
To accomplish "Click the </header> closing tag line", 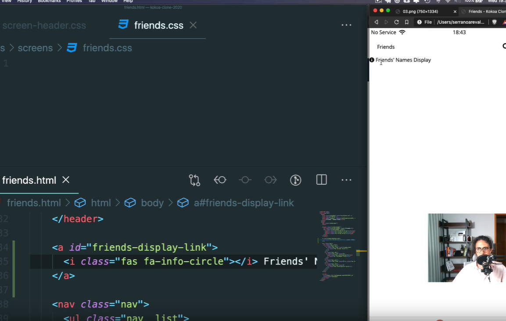I will [x=78, y=219].
